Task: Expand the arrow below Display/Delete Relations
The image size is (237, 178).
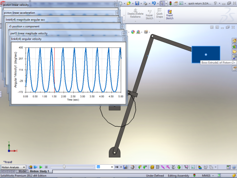Action: tap(135, 21)
